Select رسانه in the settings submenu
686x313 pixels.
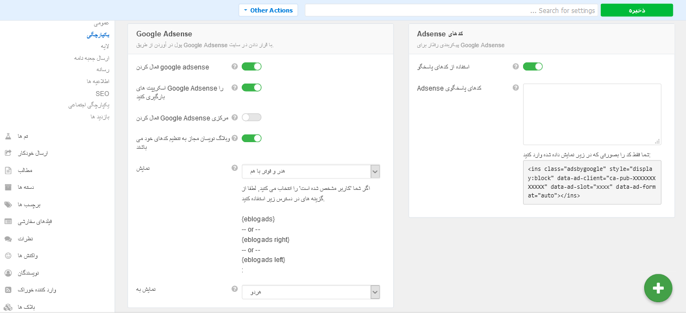click(x=103, y=69)
